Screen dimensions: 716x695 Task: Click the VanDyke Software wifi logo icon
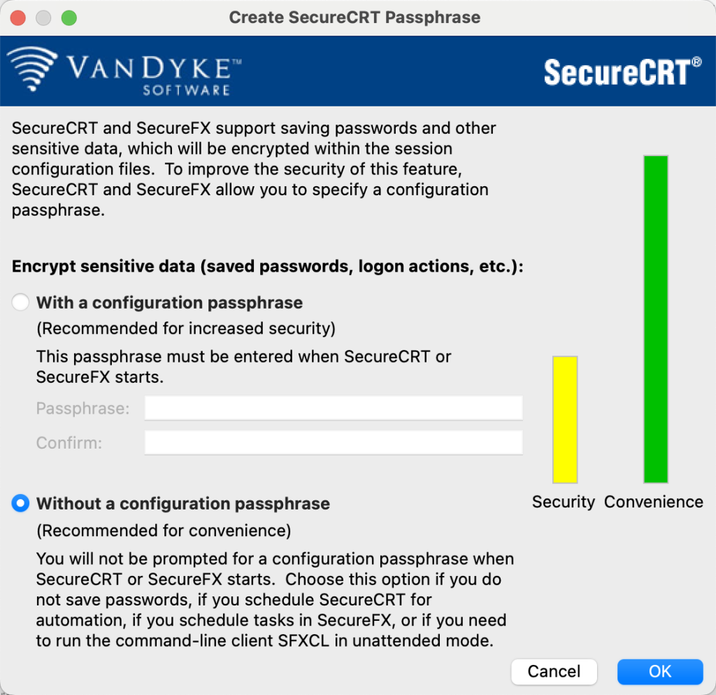pos(32,69)
